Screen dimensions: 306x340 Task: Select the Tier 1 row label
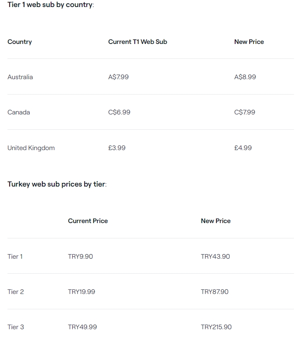[15, 257]
